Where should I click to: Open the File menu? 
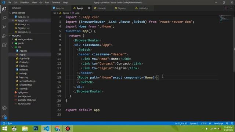[9, 3]
